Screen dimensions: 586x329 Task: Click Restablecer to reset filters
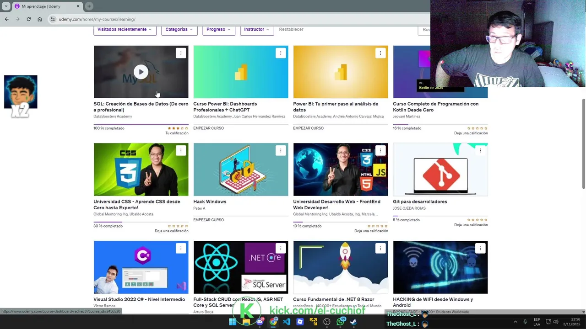(291, 29)
